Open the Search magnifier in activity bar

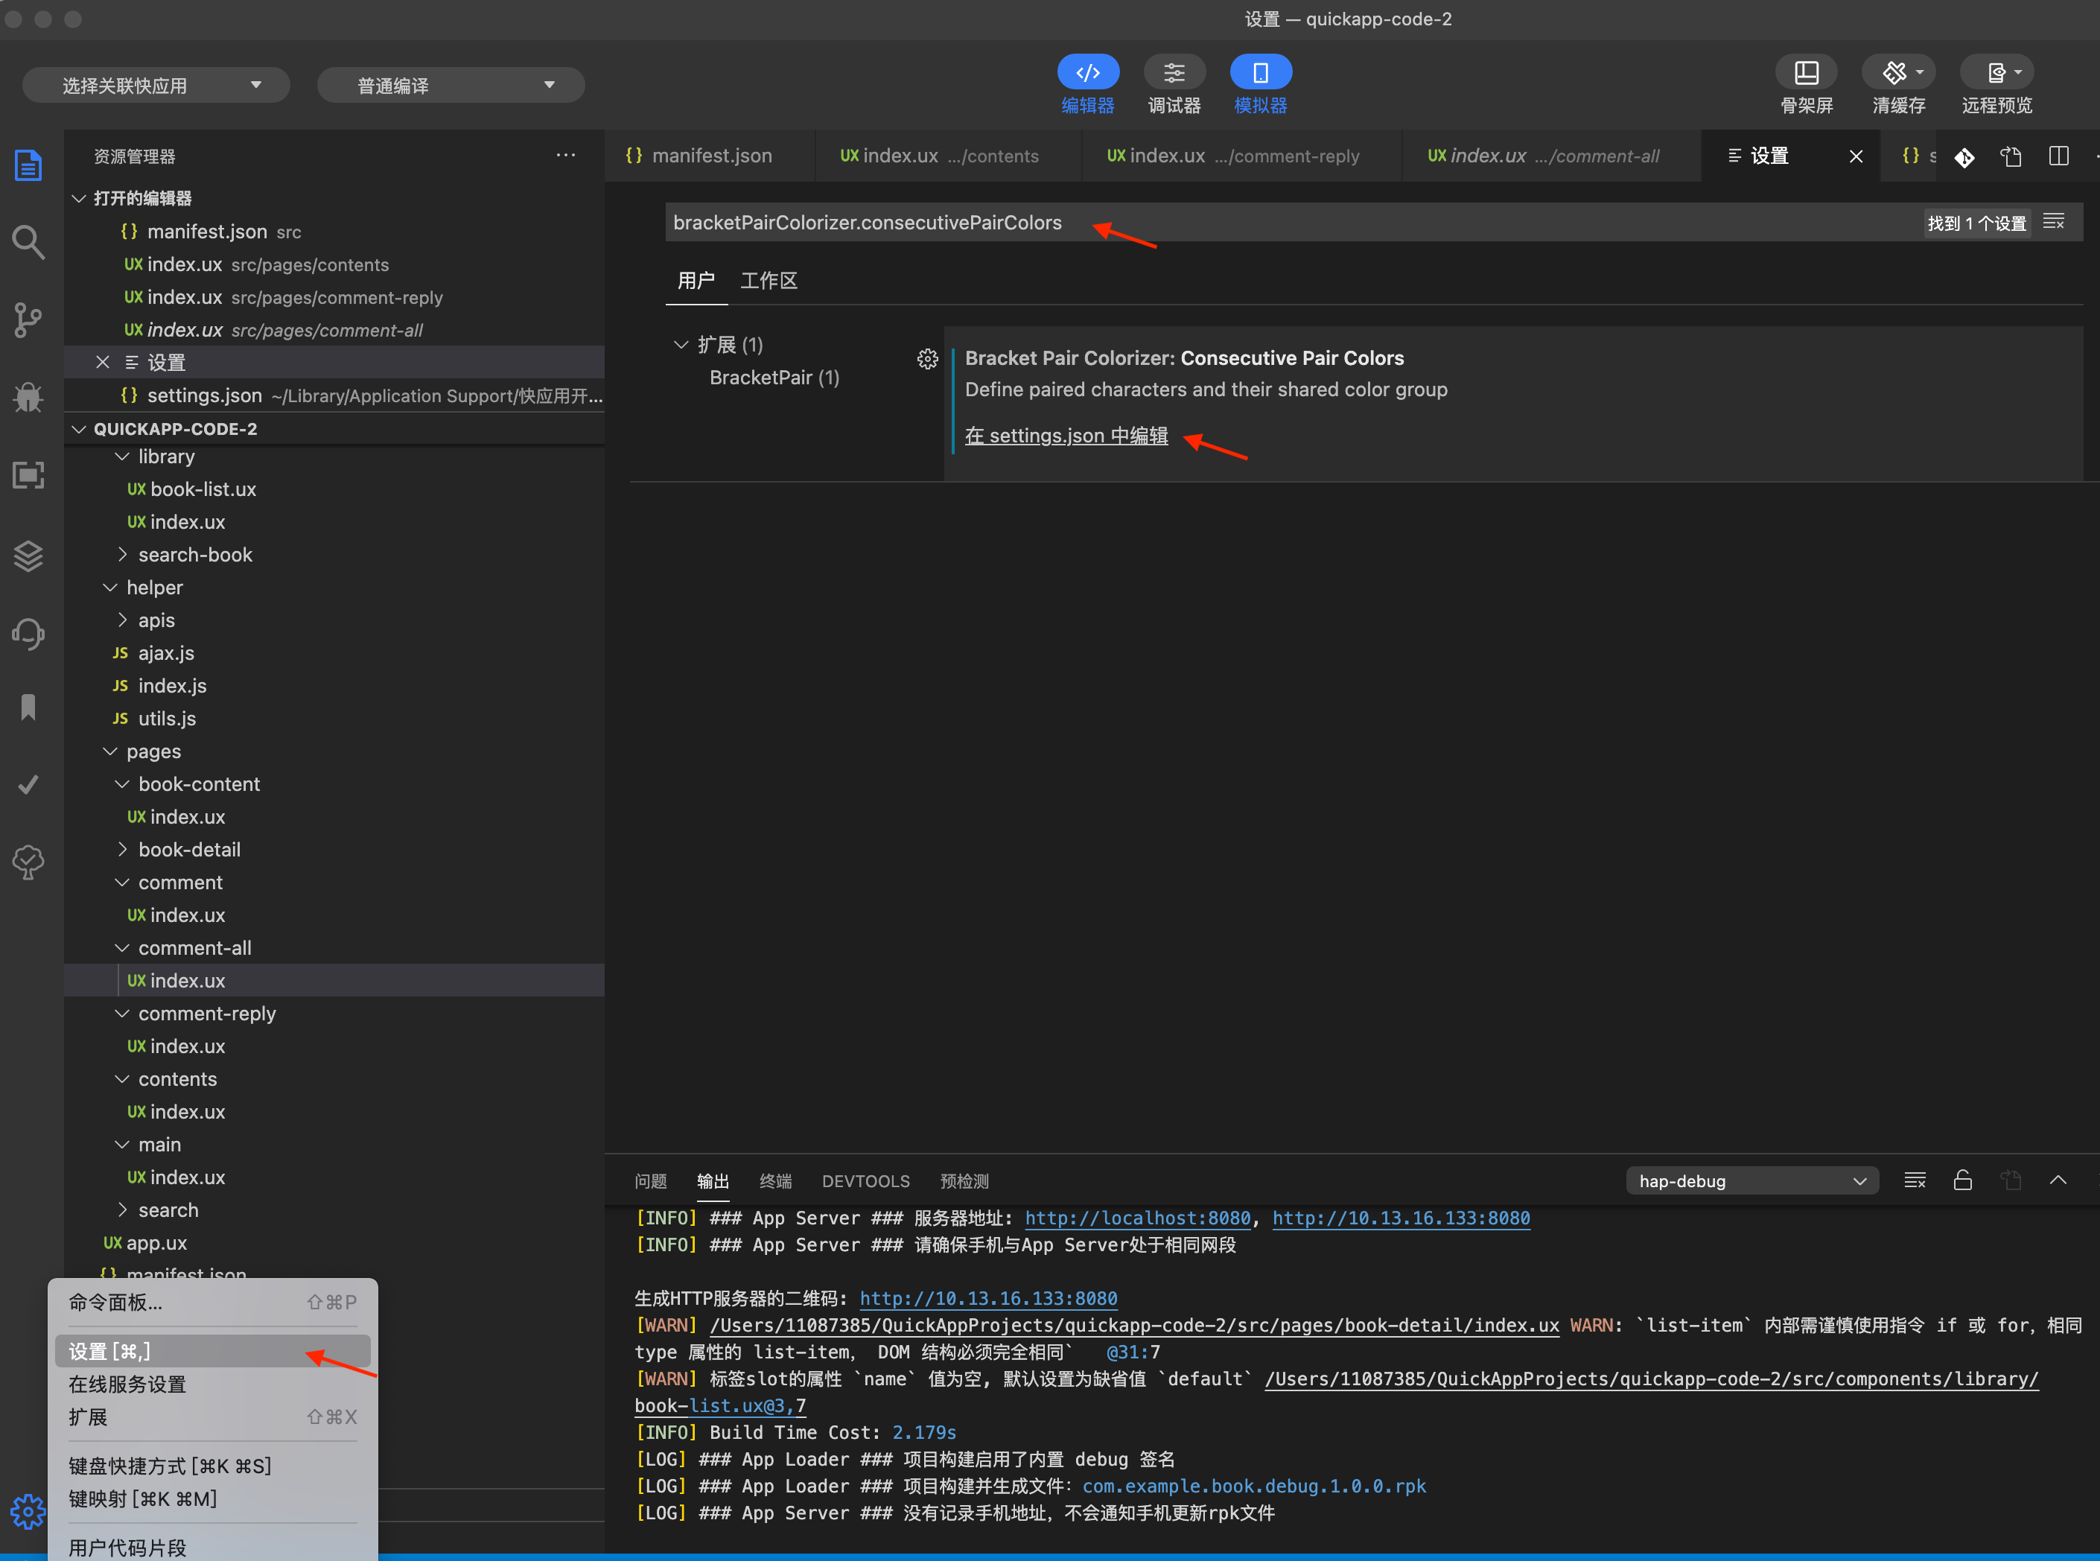[28, 242]
